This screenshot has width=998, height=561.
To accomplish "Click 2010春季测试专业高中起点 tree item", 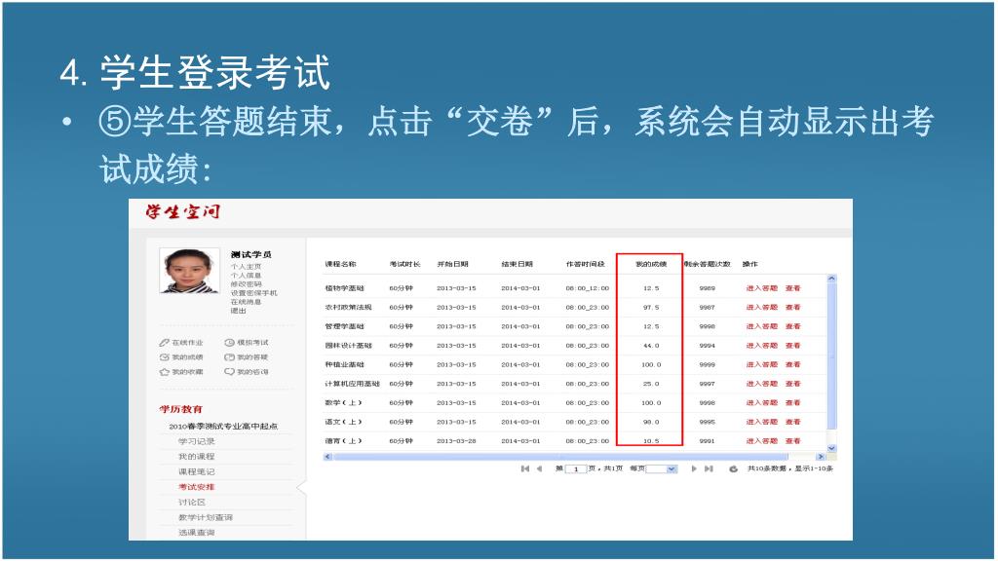I will tap(223, 427).
